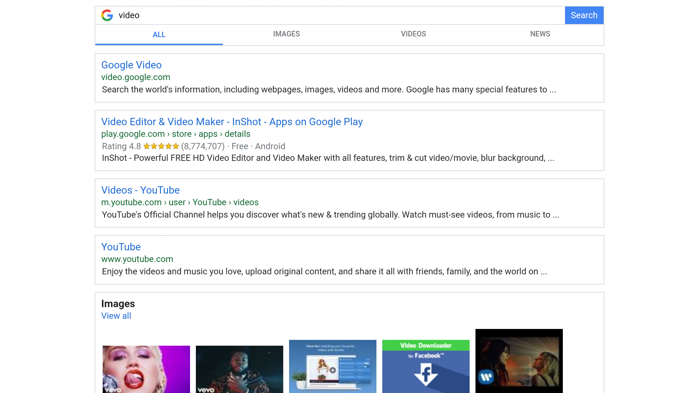Click the five-star rating icons

[161, 146]
